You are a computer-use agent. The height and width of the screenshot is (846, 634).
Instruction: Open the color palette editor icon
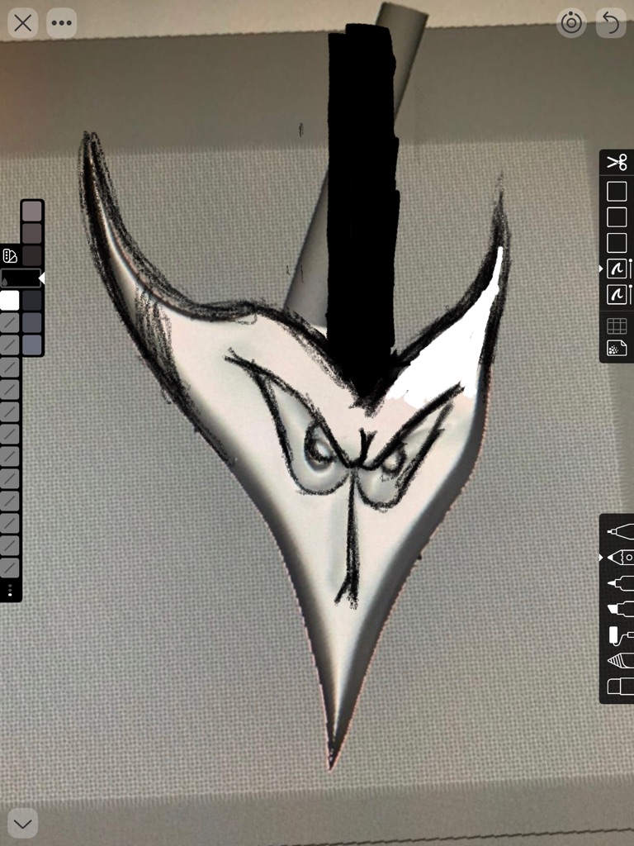coord(10,256)
